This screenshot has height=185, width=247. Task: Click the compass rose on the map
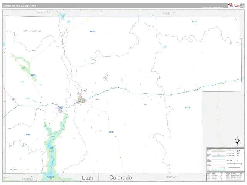(237, 140)
